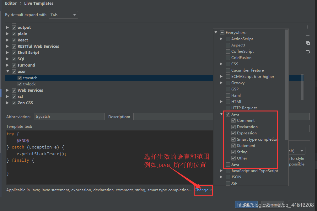Toggle the output template group checkbox
This screenshot has height=211, width=317.
pyautogui.click(x=14, y=28)
